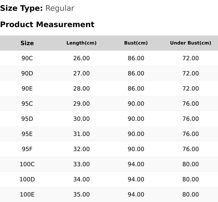This screenshot has height=202, width=218.
Task: Click the Length(cm) column header
Action: click(81, 43)
